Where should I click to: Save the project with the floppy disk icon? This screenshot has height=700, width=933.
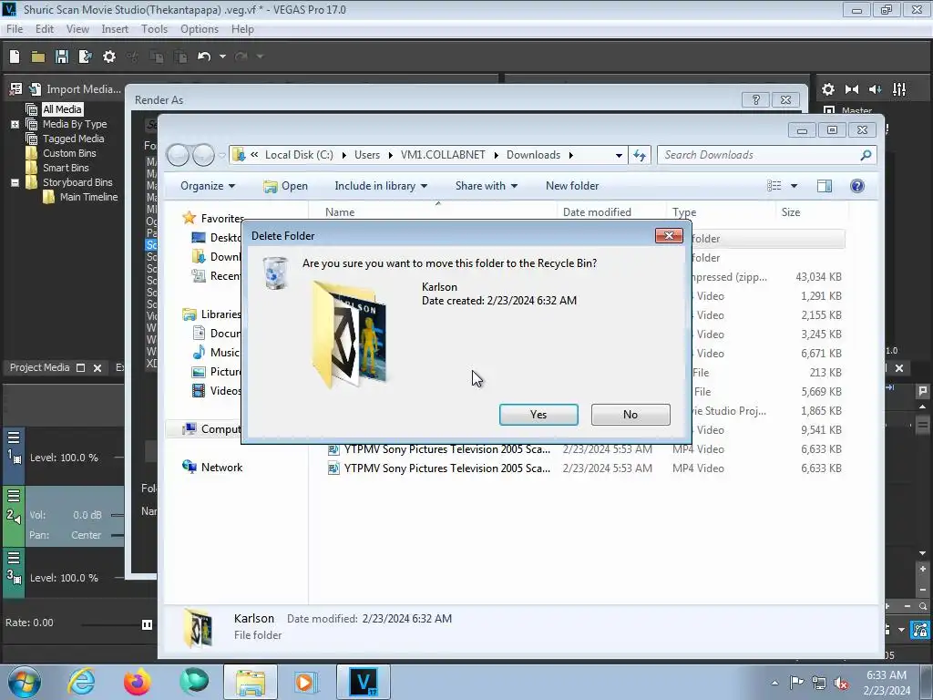61,57
